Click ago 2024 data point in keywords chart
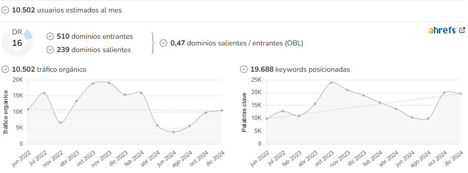This screenshot has height=173, width=468. pos(428,119)
